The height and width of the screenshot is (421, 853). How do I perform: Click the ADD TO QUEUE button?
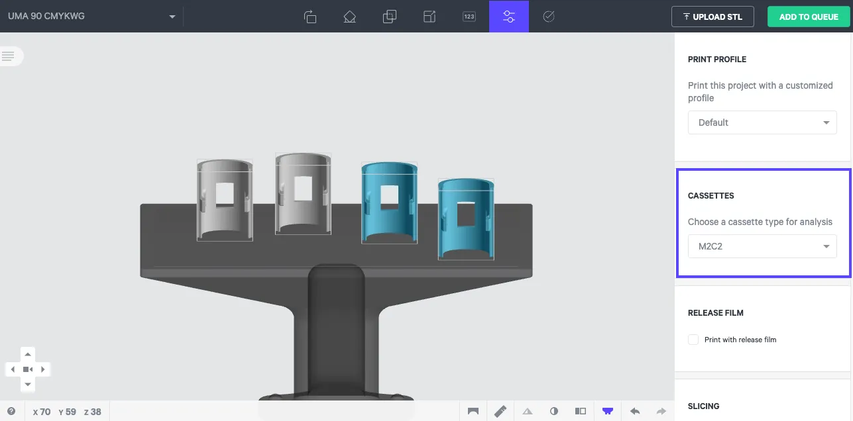(809, 17)
